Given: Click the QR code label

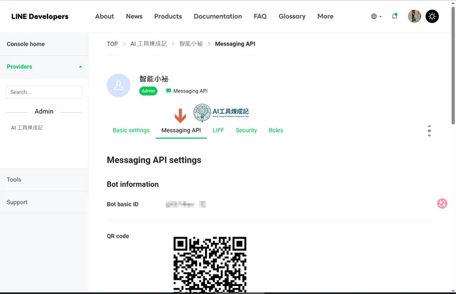Looking at the screenshot, I should [118, 236].
